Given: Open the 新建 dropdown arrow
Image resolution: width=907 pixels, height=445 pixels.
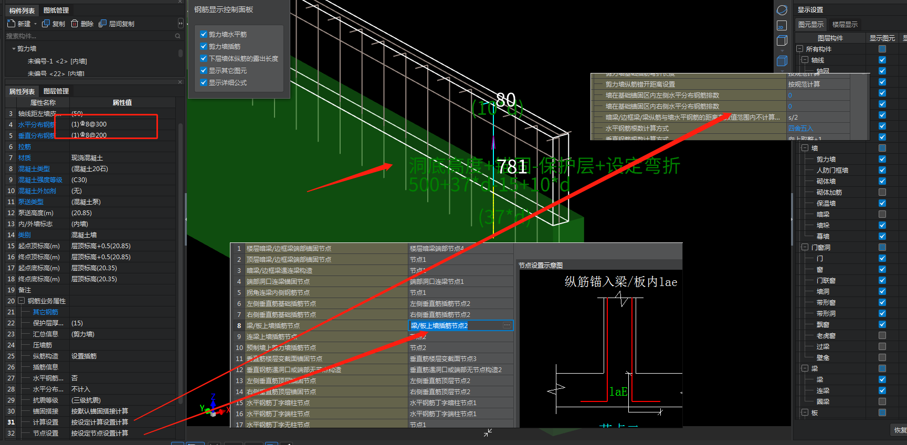Looking at the screenshot, I should 36,24.
